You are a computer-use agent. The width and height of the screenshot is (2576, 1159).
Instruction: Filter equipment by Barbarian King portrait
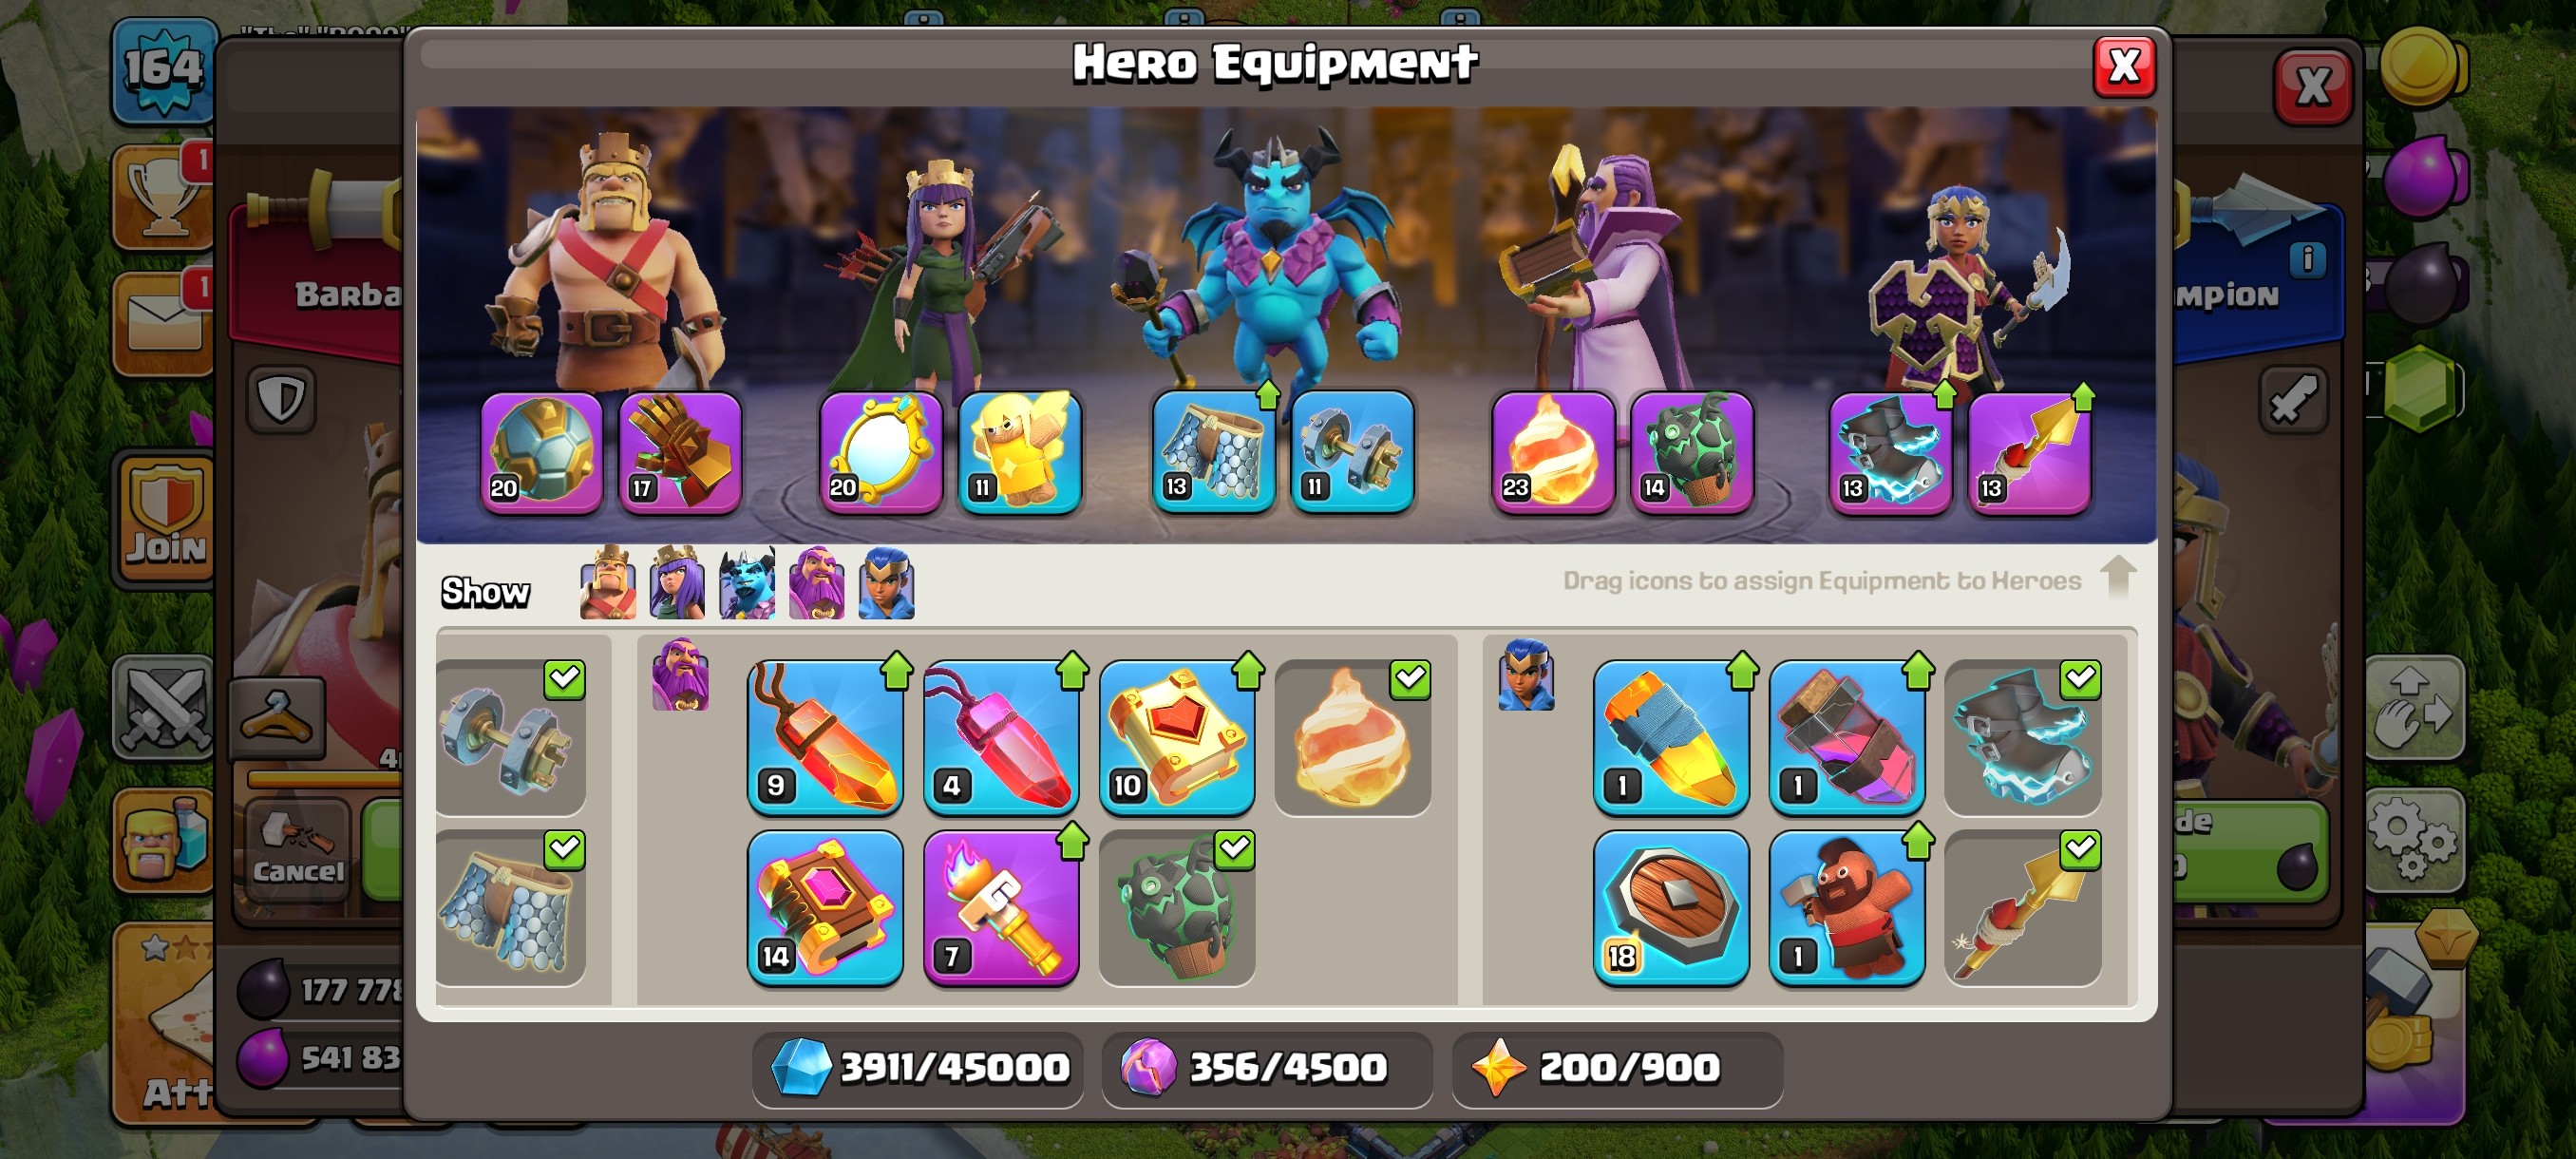click(608, 583)
